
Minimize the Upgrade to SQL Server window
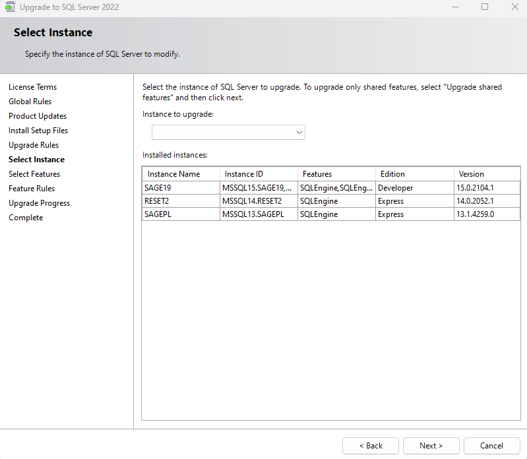coord(455,7)
